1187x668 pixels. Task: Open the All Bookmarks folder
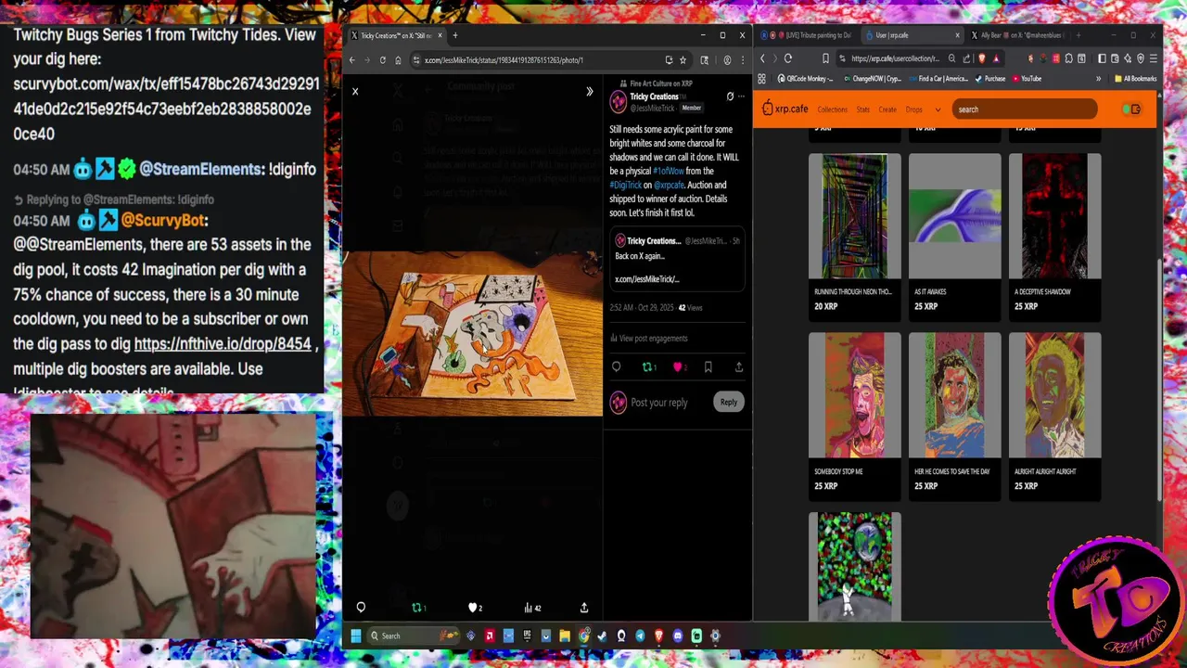click(1136, 79)
